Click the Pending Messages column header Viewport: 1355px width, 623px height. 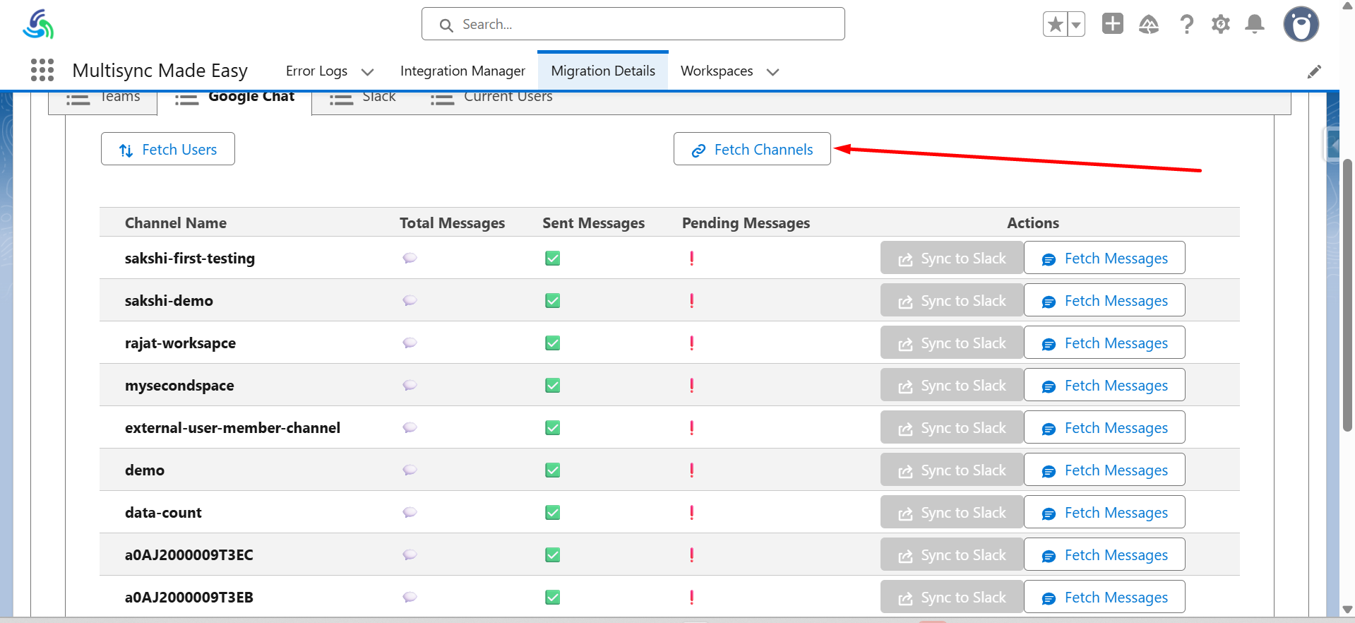[746, 223]
